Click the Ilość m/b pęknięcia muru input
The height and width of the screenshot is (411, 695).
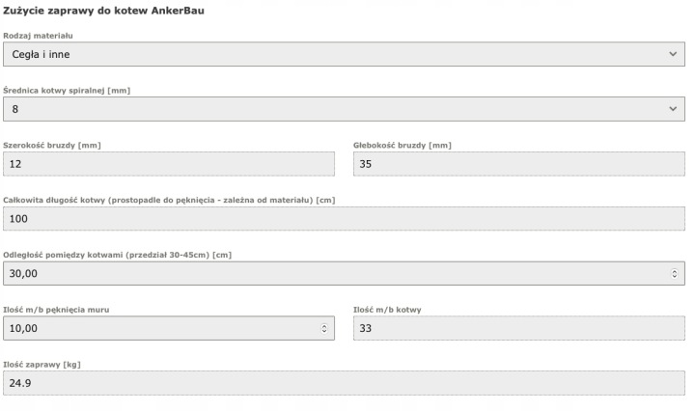(159, 328)
